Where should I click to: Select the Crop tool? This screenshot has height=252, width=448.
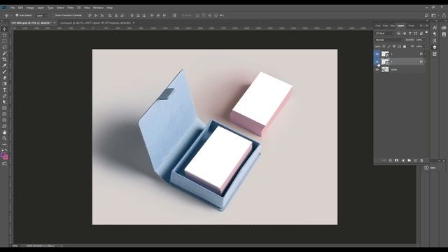coord(4,59)
